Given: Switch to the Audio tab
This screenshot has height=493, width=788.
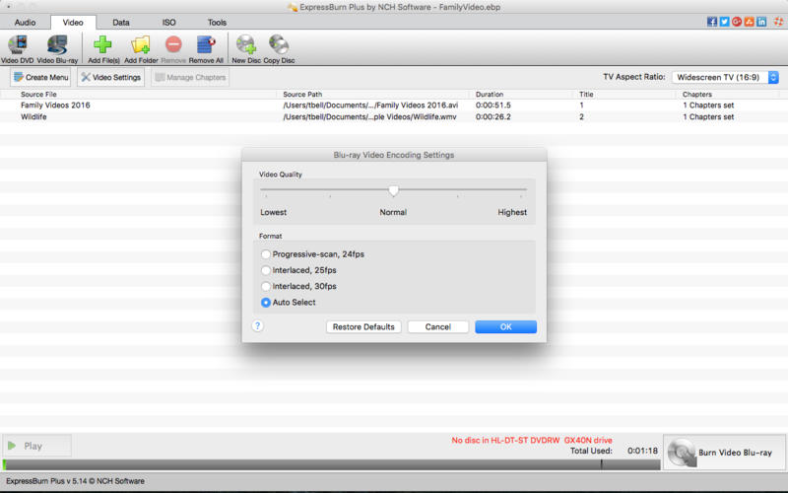Looking at the screenshot, I should 26,22.
